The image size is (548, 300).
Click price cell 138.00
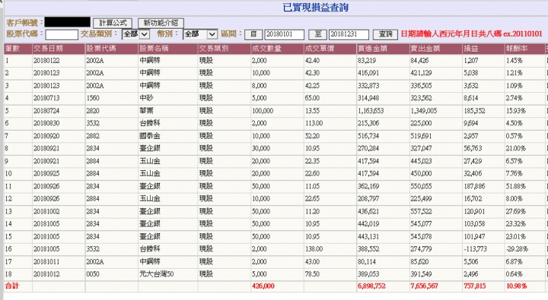(314, 249)
